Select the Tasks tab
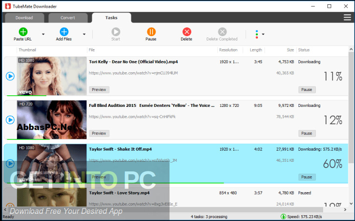355x221 pixels. point(112,18)
